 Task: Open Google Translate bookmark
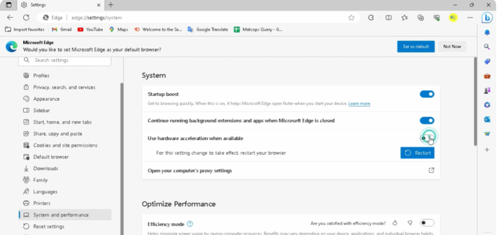pyautogui.click(x=208, y=29)
